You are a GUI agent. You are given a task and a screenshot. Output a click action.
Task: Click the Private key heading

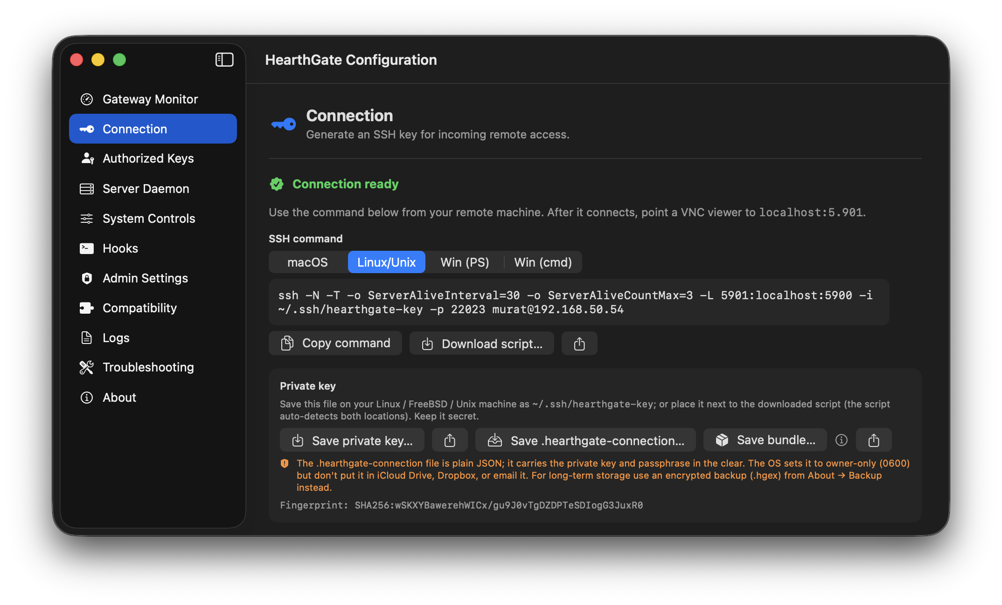(308, 386)
